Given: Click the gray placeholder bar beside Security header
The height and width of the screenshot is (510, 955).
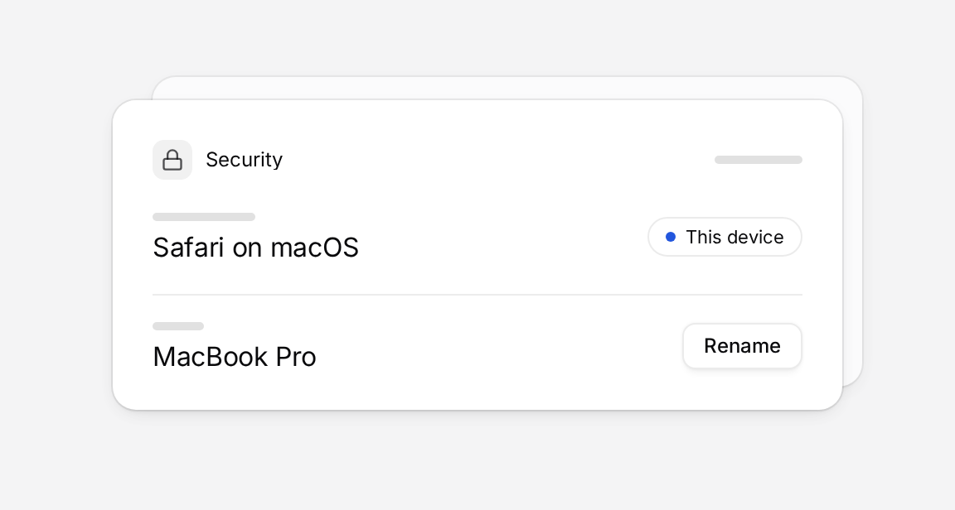Looking at the screenshot, I should [759, 160].
